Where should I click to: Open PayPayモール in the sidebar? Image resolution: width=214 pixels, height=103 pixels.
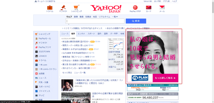coord(45,38)
